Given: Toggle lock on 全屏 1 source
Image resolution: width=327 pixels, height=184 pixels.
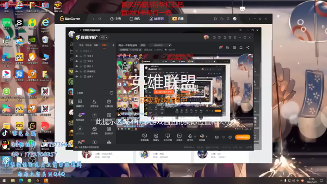Looking at the screenshot, I should [x=81, y=76].
